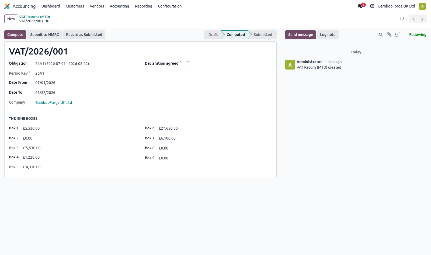Search messages in the chatter
The image size is (431, 255).
point(381,35)
